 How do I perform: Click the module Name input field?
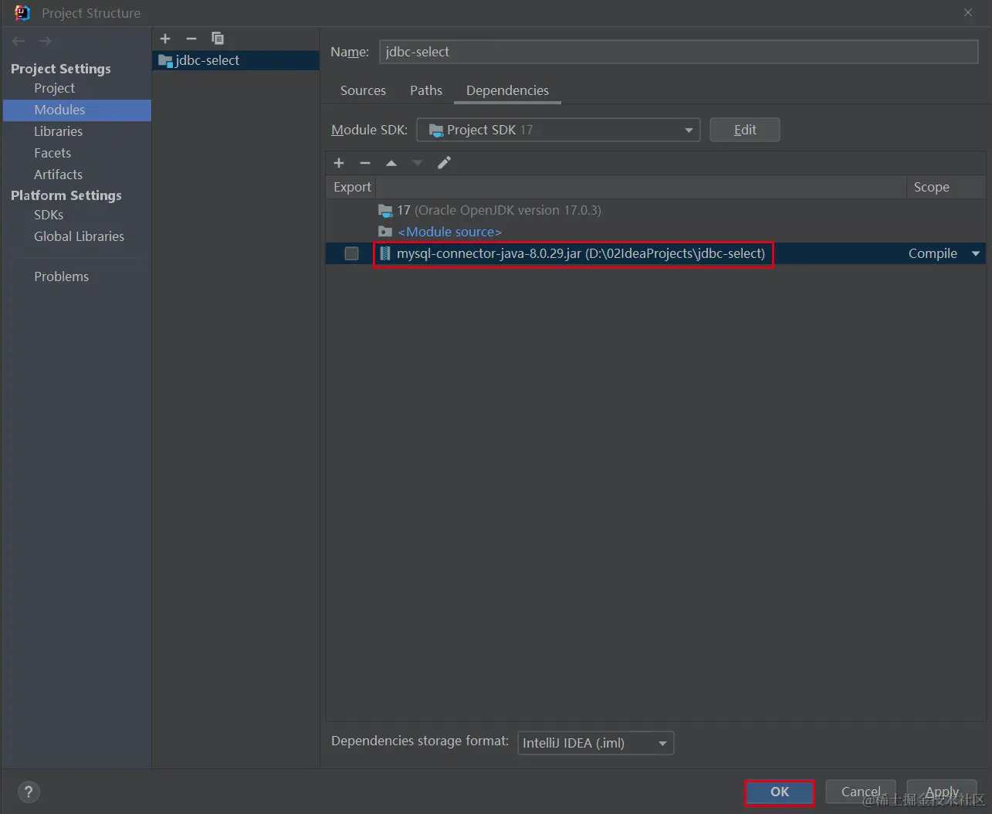pyautogui.click(x=679, y=52)
